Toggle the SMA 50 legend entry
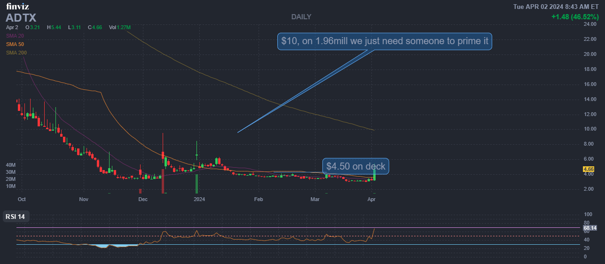This screenshot has height=264, width=605. coord(15,44)
